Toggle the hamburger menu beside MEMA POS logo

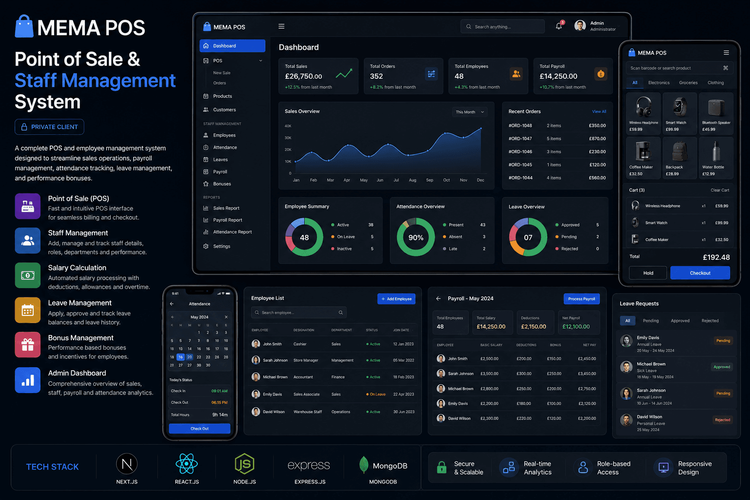pos(281,26)
